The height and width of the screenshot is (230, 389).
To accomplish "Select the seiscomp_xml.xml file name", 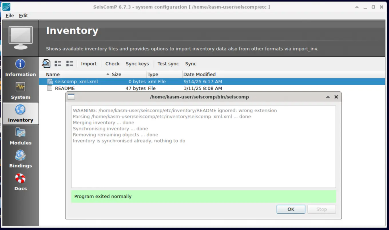I will [76, 82].
